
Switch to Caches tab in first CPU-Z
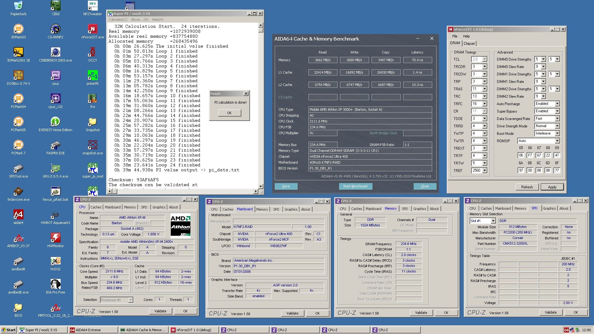point(96,207)
